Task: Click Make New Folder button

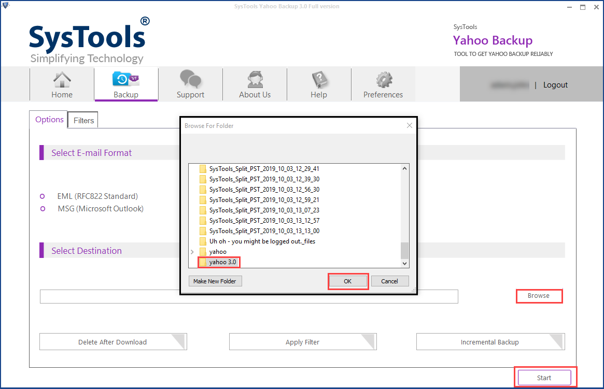Action: pos(215,281)
